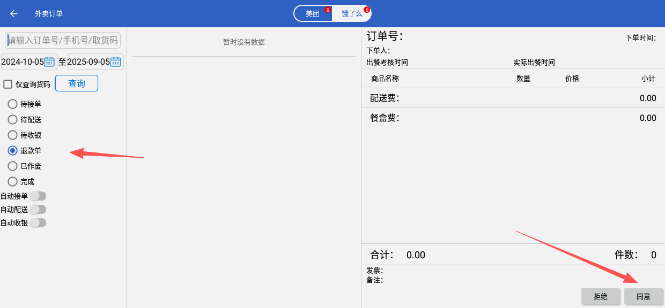Screen dimensions: 665x308
Task: Toggle the 自动配送 switch
Action: point(38,210)
